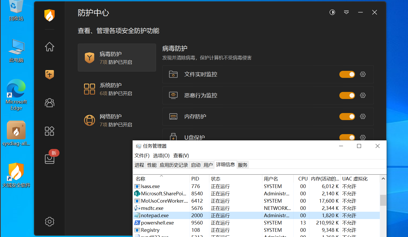
Task: Open the Huorong title bar dropdown menu
Action: tap(346, 12)
